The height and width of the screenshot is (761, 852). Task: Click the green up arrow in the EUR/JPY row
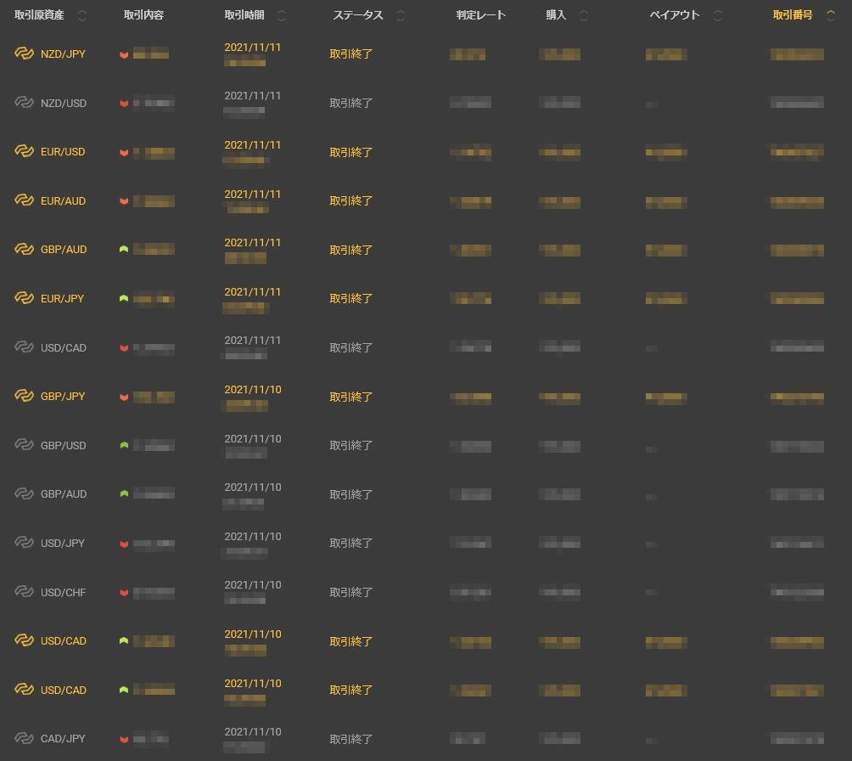(x=124, y=299)
